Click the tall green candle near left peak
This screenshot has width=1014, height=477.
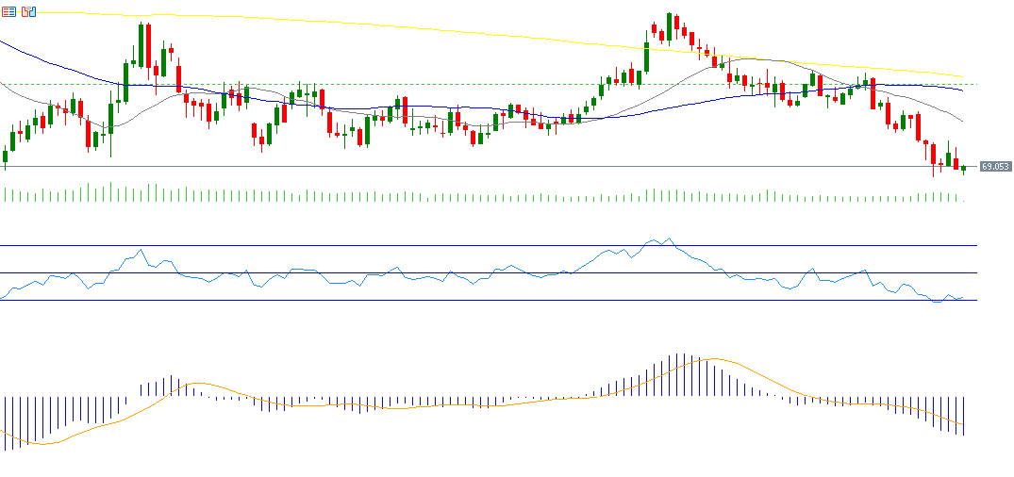pyautogui.click(x=141, y=43)
